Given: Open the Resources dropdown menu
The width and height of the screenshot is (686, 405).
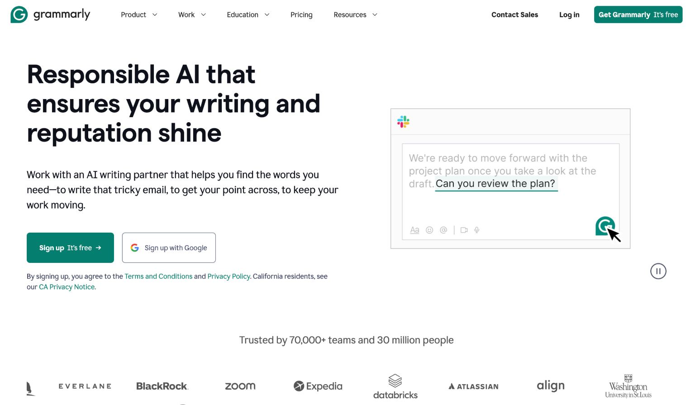Looking at the screenshot, I should (355, 15).
